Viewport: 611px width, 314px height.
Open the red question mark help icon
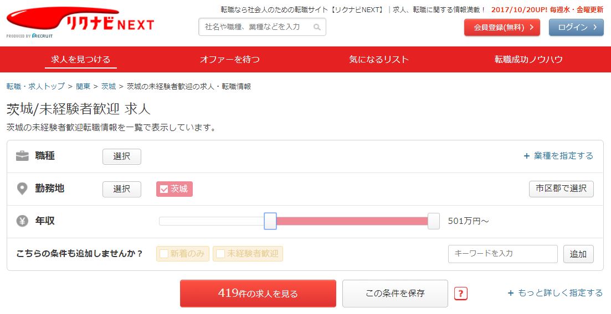(x=460, y=294)
